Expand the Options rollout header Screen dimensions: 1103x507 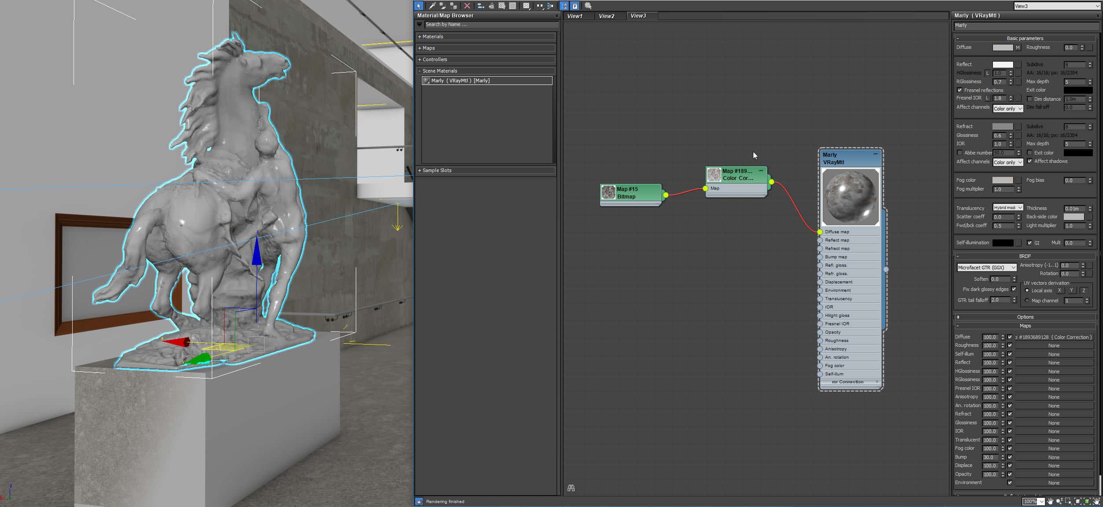1025,317
